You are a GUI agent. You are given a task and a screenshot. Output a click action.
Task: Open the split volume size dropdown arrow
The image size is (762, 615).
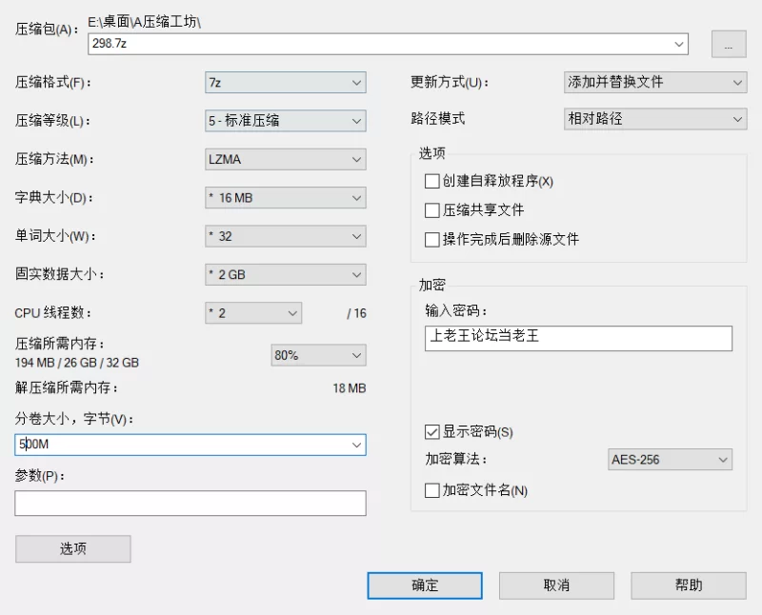tap(356, 445)
